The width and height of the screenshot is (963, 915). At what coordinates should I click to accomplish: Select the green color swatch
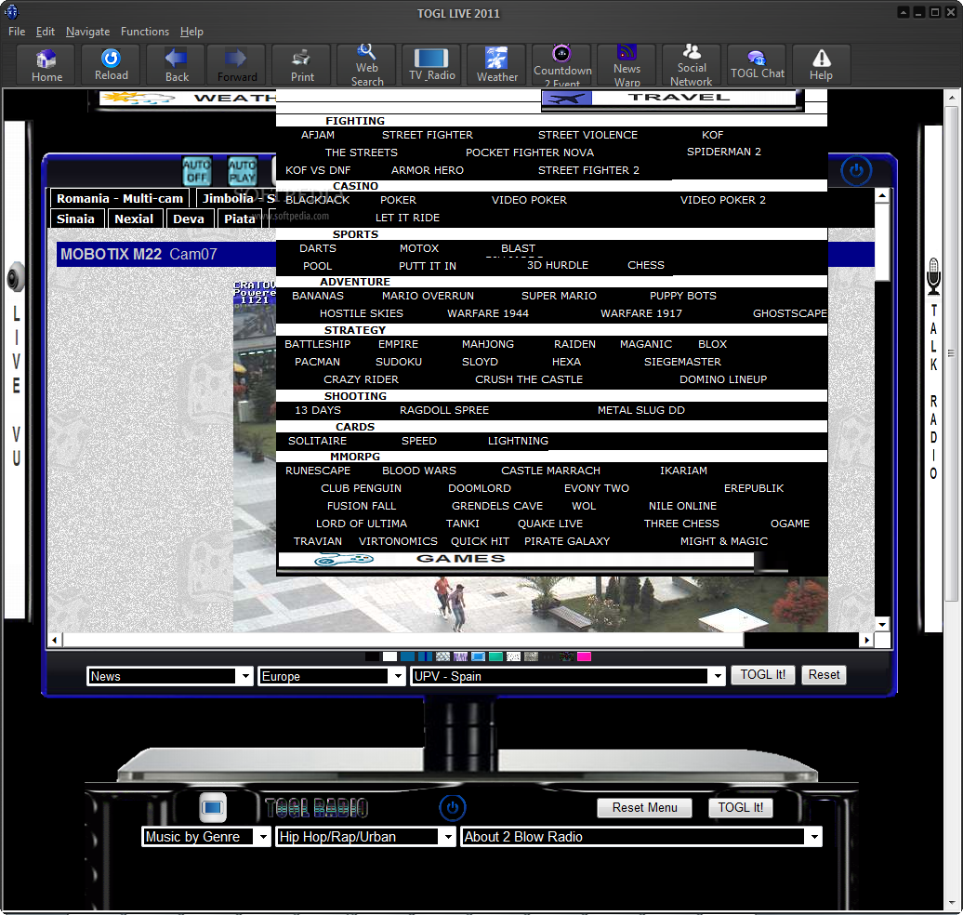[495, 656]
